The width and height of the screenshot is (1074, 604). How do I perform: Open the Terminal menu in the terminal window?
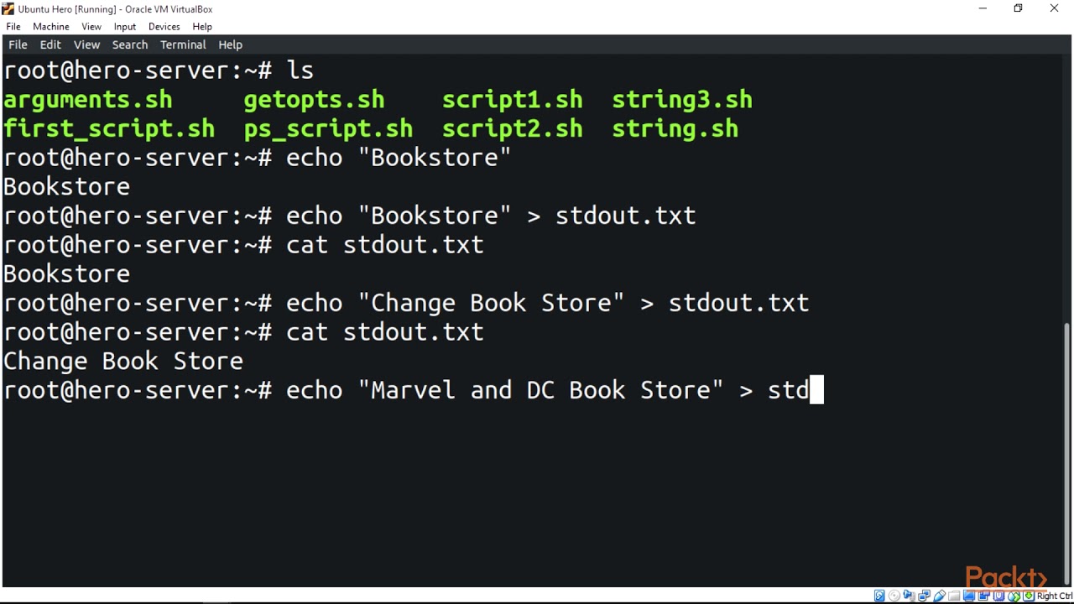(183, 44)
